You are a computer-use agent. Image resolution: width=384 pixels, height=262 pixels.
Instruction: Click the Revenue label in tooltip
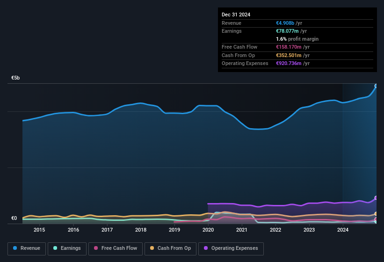tap(232, 23)
